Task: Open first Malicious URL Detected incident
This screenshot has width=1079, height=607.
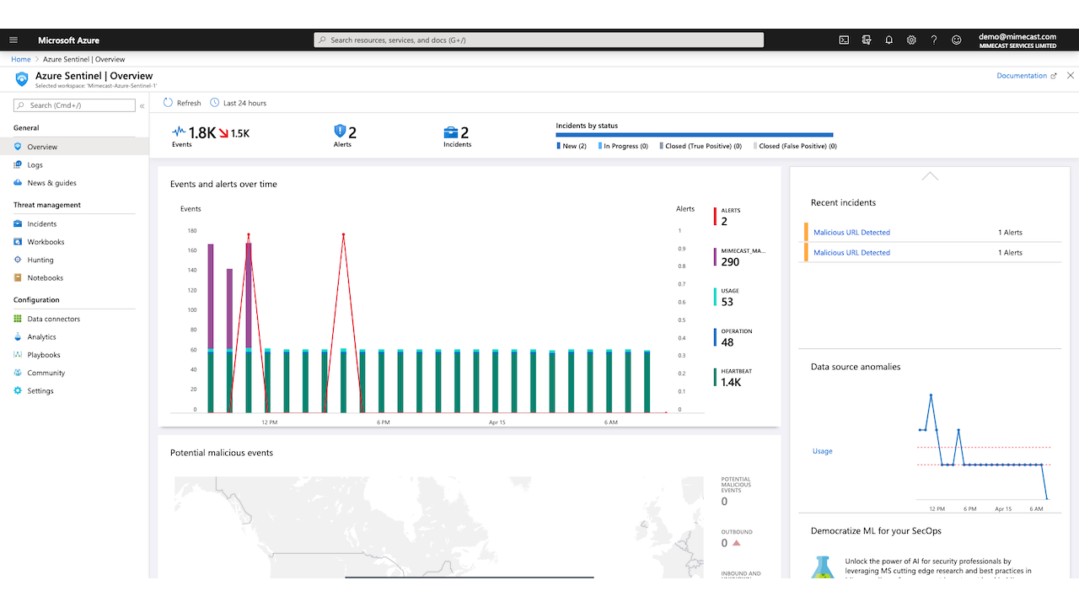Action: 851,233
